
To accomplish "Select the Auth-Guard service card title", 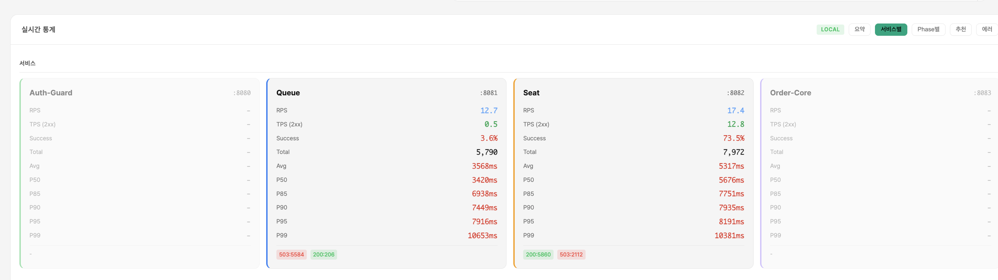I will tap(51, 93).
